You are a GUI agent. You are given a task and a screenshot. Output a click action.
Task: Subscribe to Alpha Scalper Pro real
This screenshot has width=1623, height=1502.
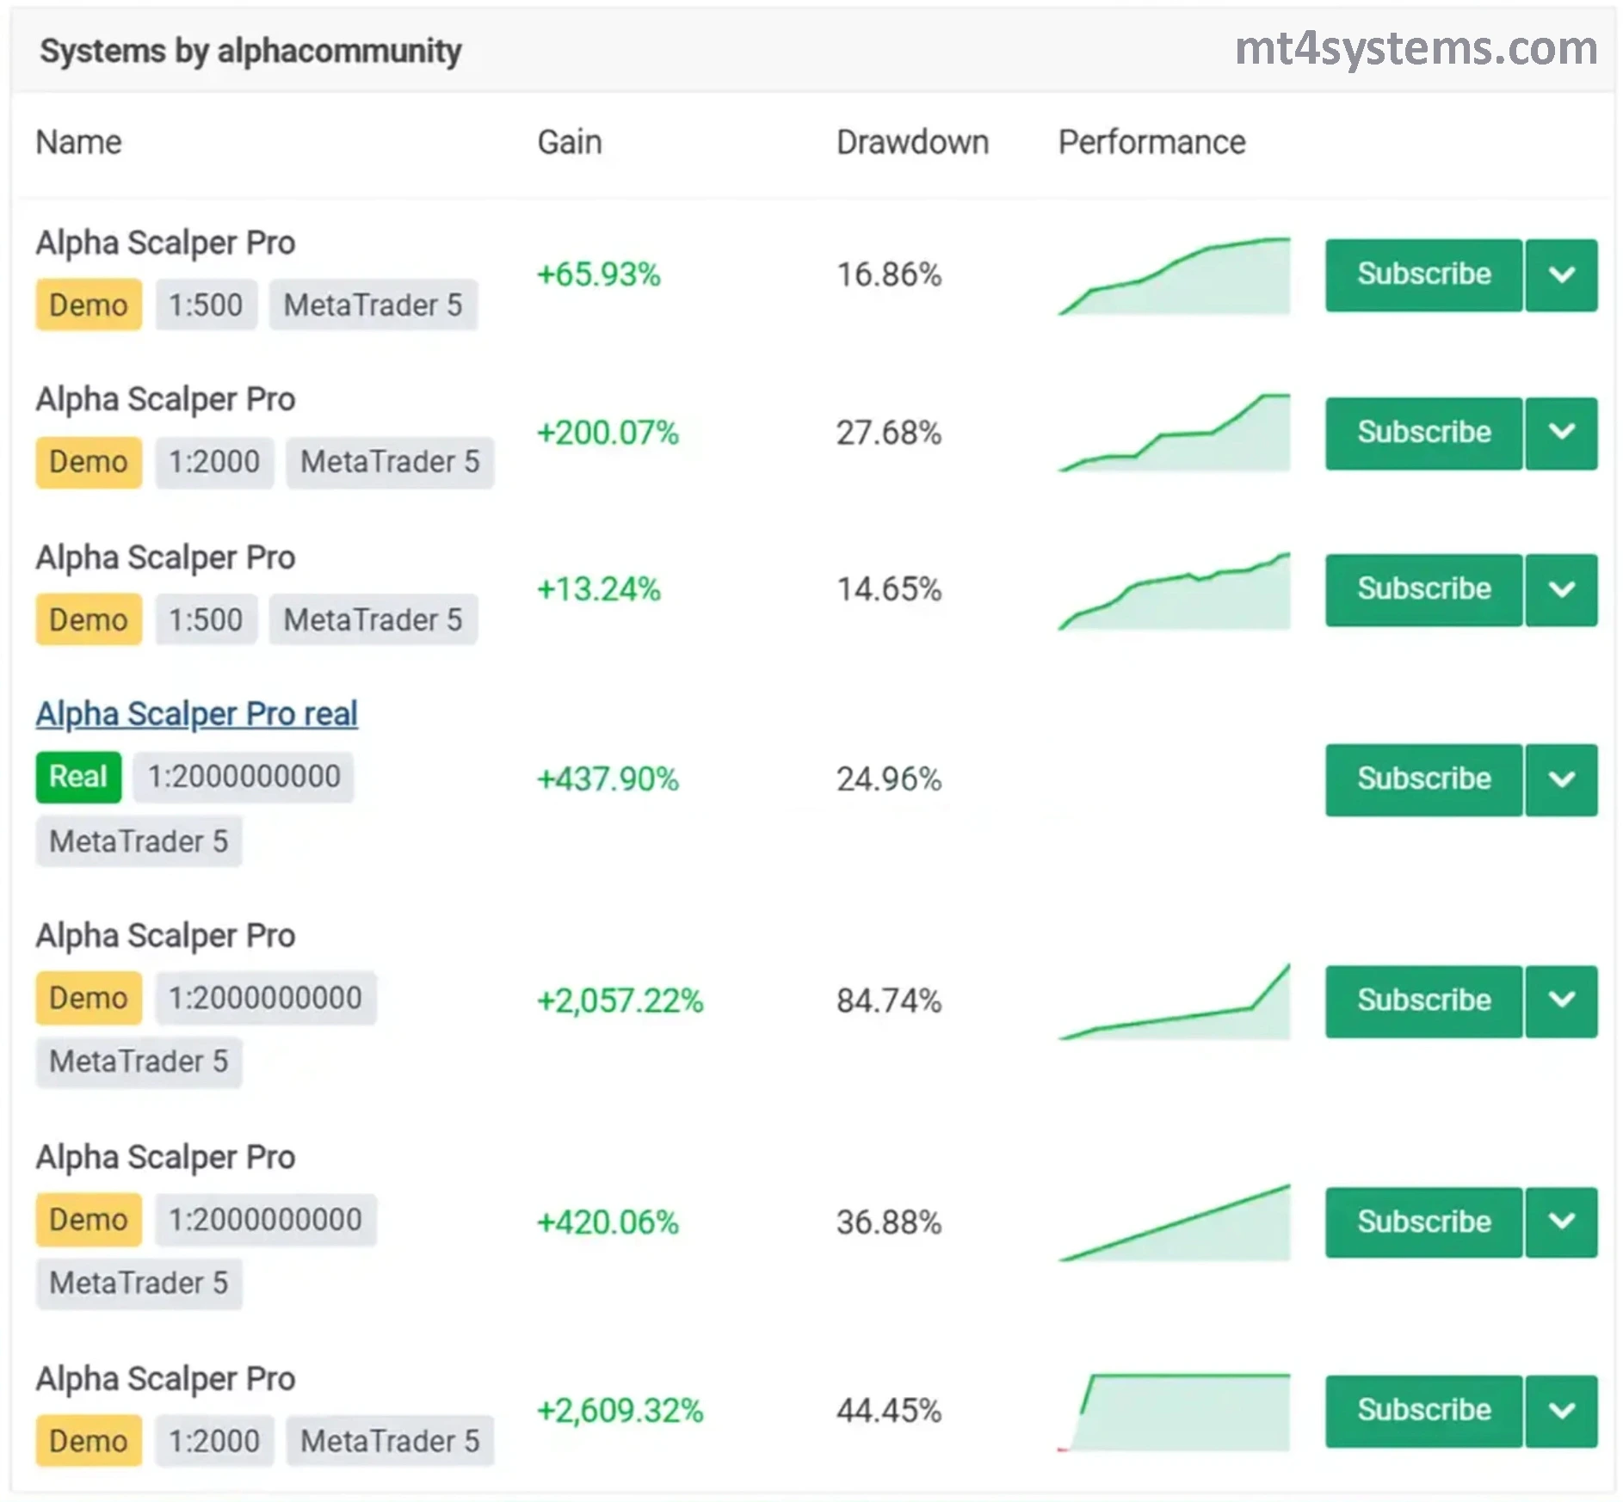click(1423, 779)
